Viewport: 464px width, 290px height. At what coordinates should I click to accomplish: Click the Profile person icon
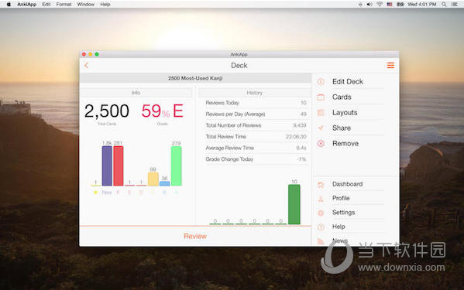point(321,199)
